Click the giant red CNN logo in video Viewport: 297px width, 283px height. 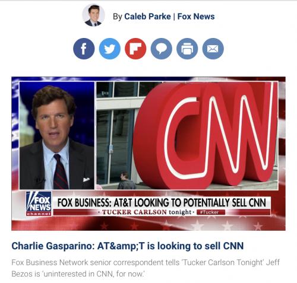(206, 135)
